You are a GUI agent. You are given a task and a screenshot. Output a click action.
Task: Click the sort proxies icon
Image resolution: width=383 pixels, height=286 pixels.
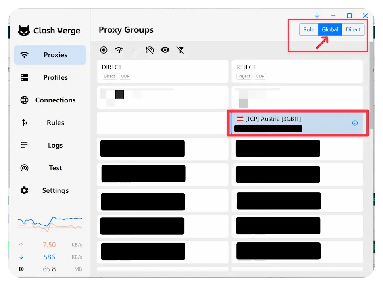coord(134,50)
